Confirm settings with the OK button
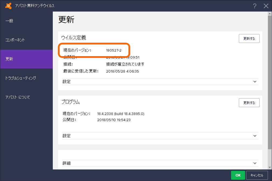This screenshot has height=181, width=272. 238,175
